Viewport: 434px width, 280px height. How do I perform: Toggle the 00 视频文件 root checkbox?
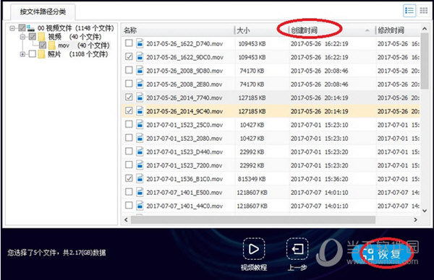coord(22,27)
